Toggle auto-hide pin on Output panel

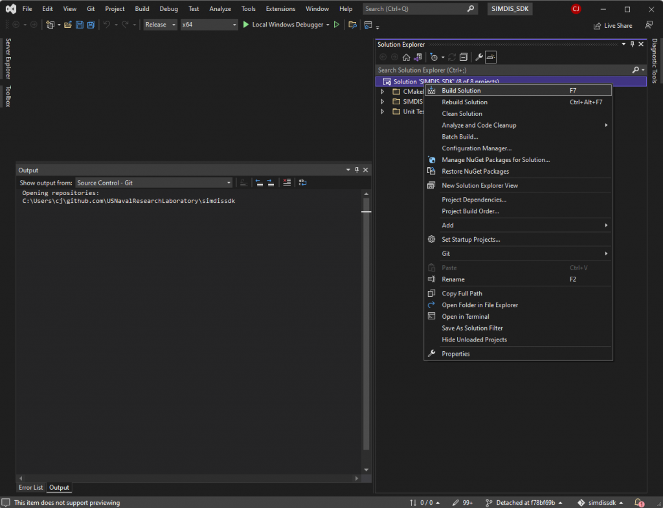pos(357,170)
